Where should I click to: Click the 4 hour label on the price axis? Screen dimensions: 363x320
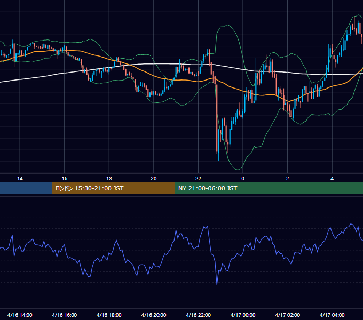click(332, 179)
